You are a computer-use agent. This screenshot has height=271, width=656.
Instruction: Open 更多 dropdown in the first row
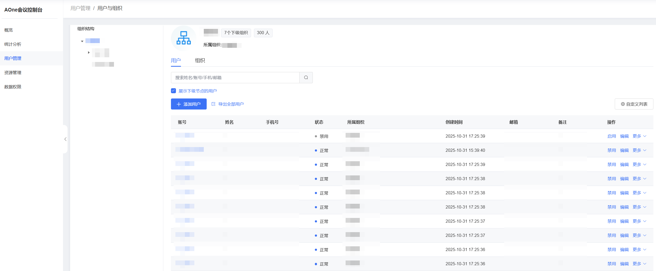coord(639,136)
